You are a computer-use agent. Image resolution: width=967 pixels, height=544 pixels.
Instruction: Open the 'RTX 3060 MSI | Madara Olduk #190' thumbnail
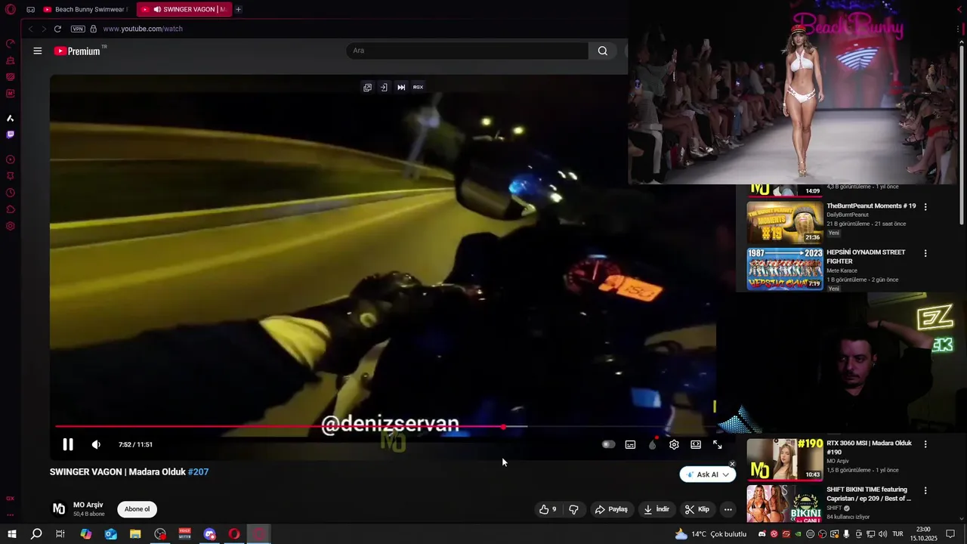coord(785,459)
